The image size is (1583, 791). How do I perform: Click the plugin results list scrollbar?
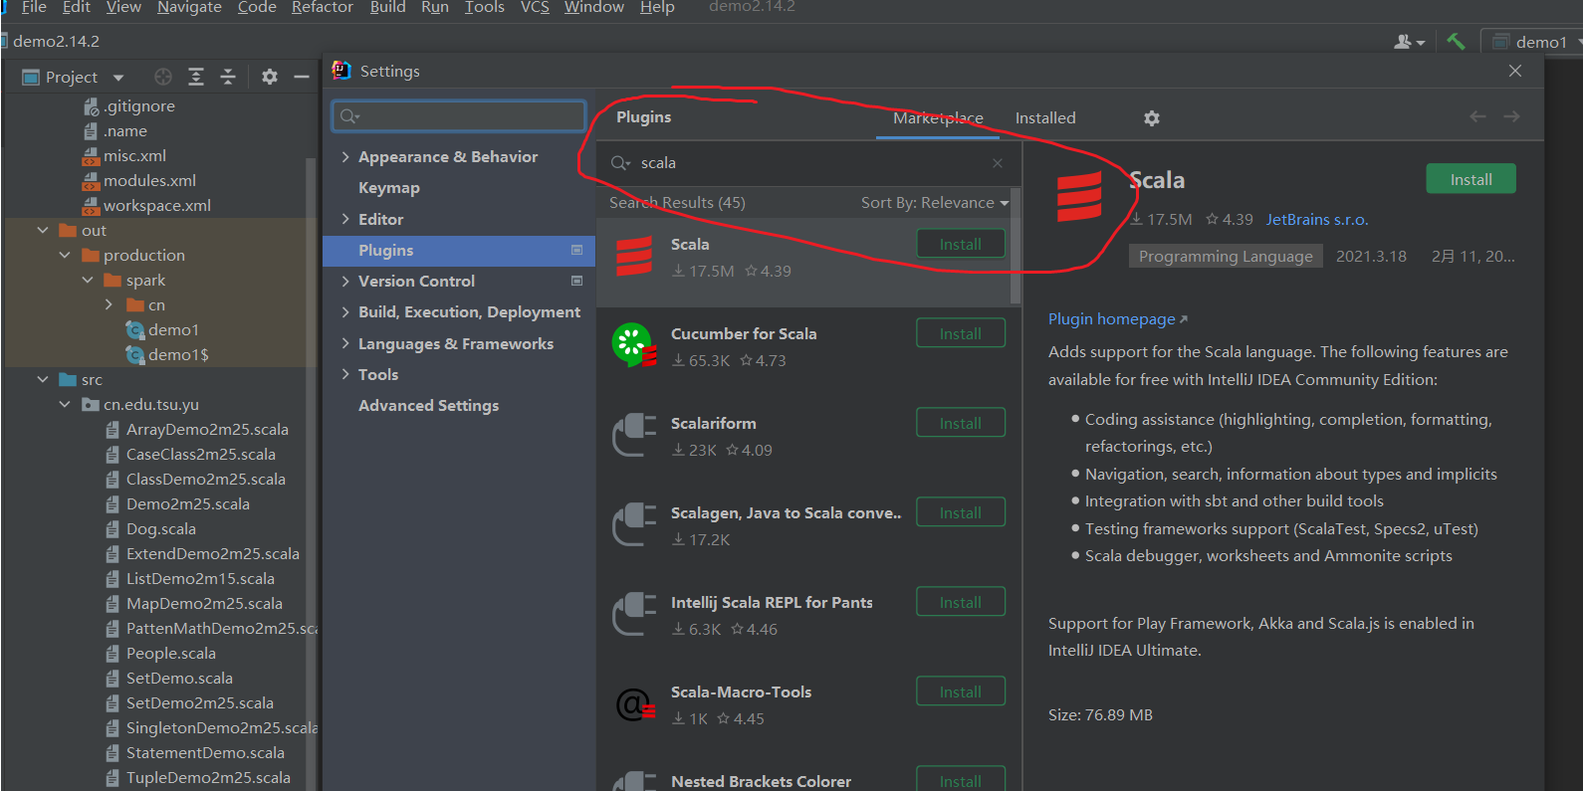[x=1016, y=246]
